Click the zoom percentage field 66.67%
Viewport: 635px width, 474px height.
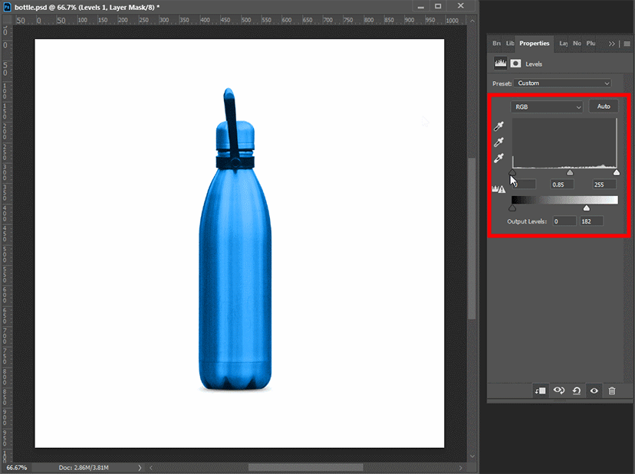[x=17, y=468]
